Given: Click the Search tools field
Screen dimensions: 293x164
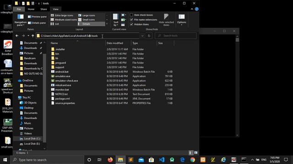Looking at the screenshot, I should 176,36.
